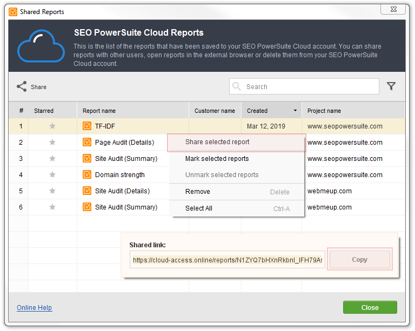Click the Copy button for shared link
The height and width of the screenshot is (331, 415).
pyautogui.click(x=360, y=259)
